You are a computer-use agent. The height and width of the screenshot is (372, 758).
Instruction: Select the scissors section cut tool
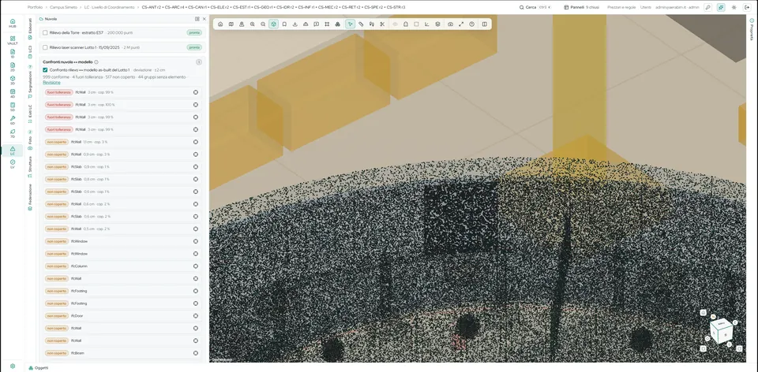[382, 24]
